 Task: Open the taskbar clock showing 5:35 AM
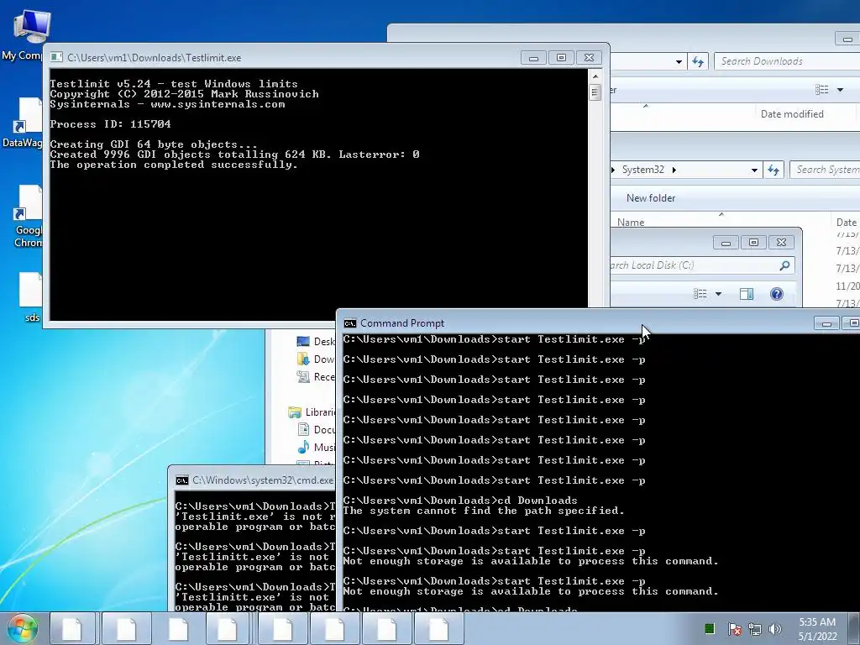point(817,629)
